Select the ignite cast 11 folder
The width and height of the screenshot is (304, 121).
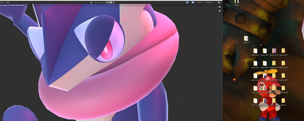[264, 102]
